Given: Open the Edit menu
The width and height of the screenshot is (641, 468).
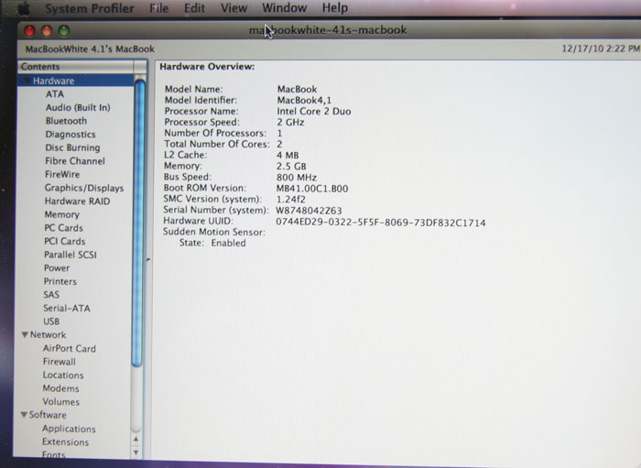Looking at the screenshot, I should (194, 8).
